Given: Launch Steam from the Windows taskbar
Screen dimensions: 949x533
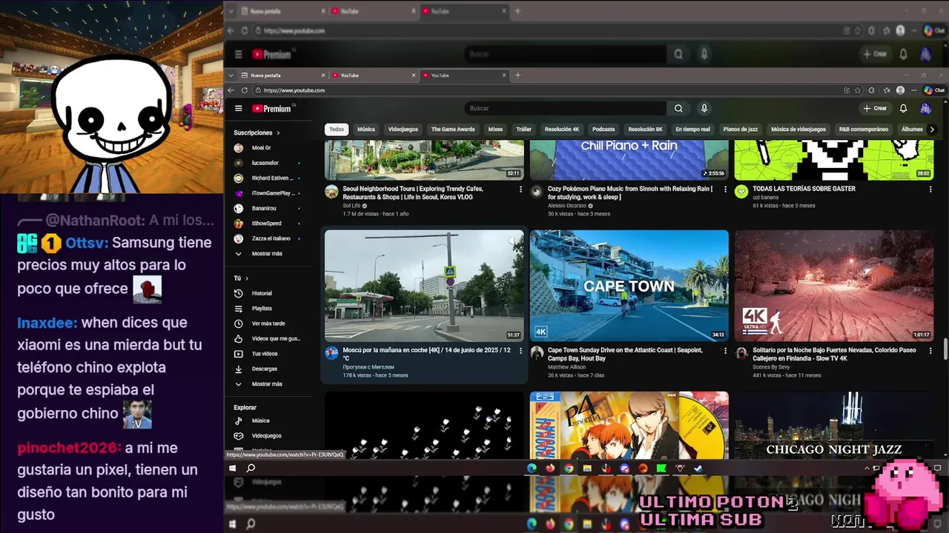Looking at the screenshot, I should (698, 468).
